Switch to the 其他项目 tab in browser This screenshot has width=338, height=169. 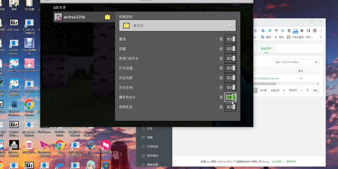click(266, 49)
